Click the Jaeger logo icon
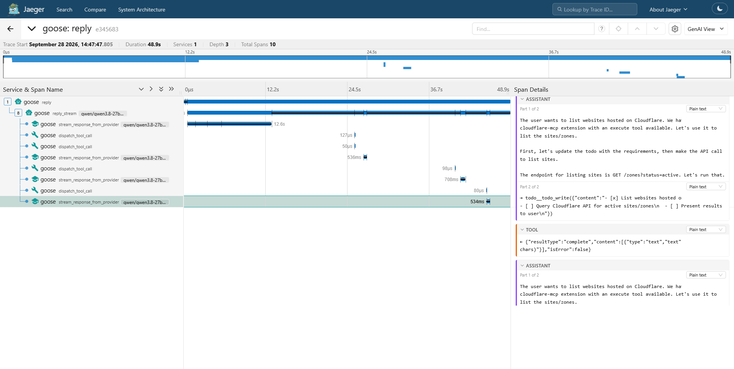734x369 pixels. point(14,9)
